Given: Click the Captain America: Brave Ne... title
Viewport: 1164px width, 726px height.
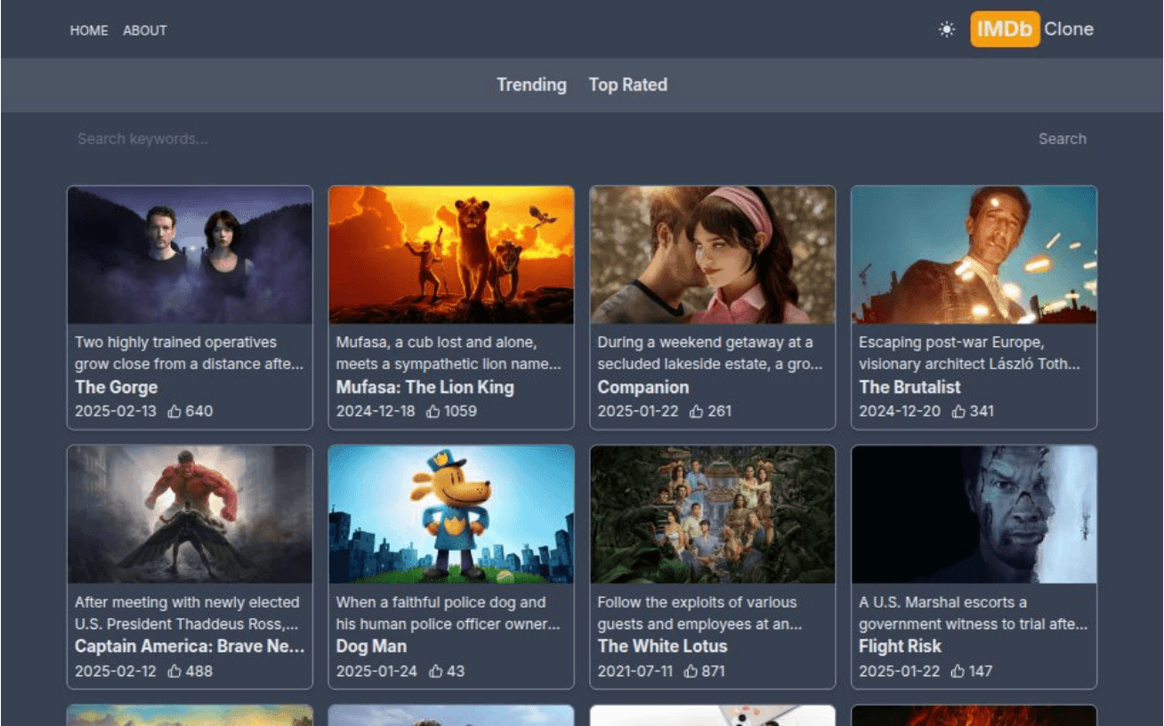Looking at the screenshot, I should click(190, 647).
